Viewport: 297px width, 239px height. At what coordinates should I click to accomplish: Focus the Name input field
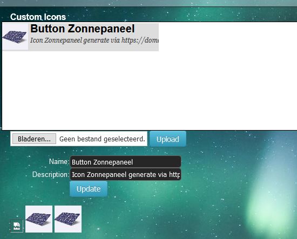(x=125, y=162)
